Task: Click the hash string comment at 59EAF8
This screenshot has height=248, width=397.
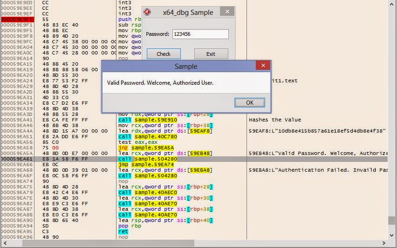Action: [317, 131]
